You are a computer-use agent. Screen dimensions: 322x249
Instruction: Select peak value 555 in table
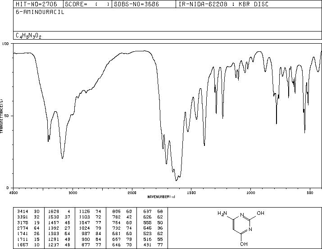point(147,223)
